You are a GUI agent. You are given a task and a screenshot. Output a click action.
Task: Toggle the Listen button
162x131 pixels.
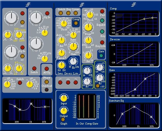point(76,13)
